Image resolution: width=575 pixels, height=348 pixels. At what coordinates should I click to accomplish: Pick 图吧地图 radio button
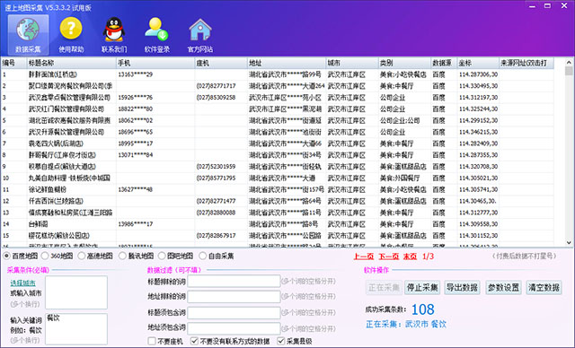point(162,256)
